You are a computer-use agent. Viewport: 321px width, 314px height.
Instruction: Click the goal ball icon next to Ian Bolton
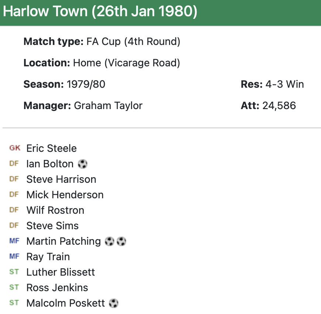click(83, 164)
